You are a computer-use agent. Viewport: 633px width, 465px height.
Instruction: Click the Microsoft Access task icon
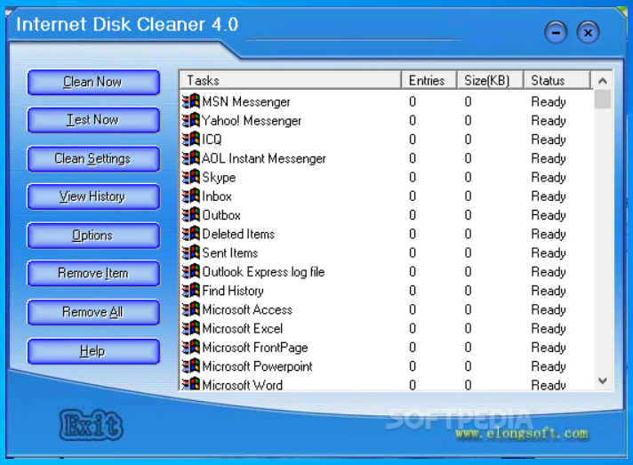[191, 309]
